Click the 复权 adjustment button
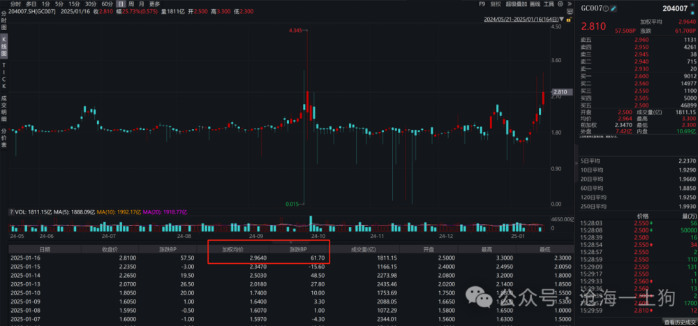Image resolution: width=698 pixels, height=326 pixels. [x=496, y=4]
